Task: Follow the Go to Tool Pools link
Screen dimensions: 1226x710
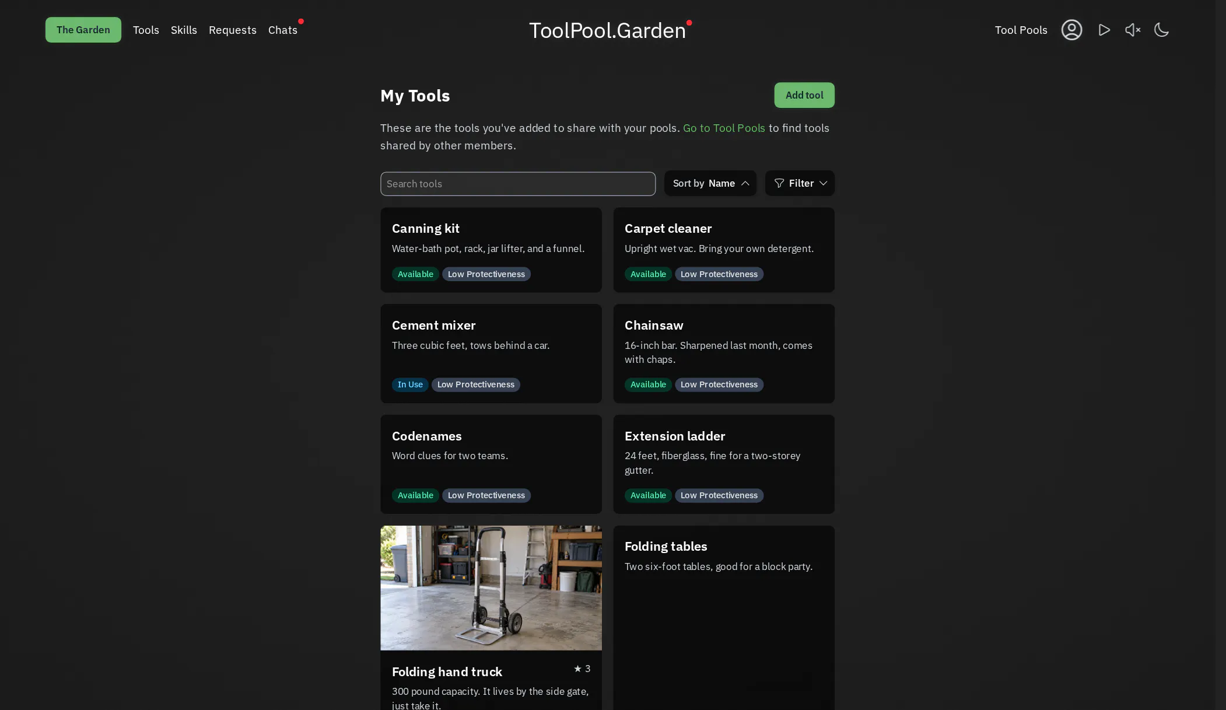Action: click(x=724, y=128)
